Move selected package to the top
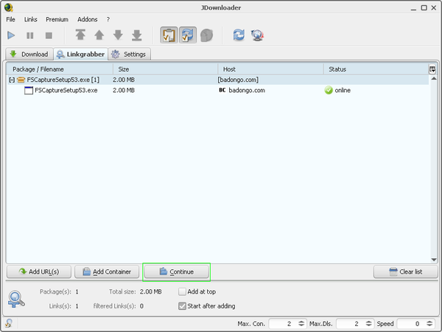Screen dimensions: 442x332 [80, 35]
